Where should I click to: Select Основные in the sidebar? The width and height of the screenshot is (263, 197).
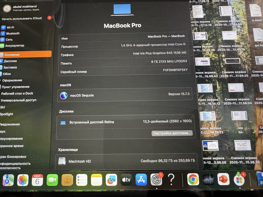point(26,54)
